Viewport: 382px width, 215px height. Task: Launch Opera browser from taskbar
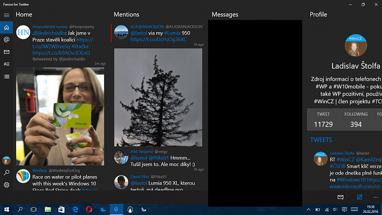click(x=89, y=209)
